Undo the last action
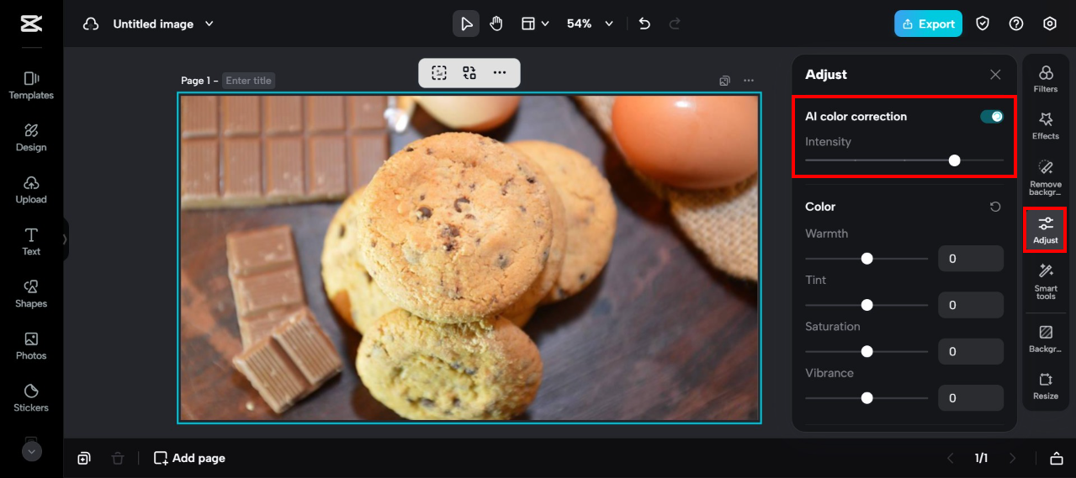1076x478 pixels. (644, 24)
